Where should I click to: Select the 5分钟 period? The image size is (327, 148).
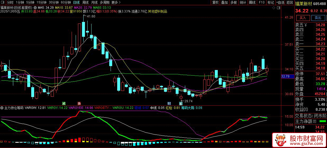tap(30, 2)
